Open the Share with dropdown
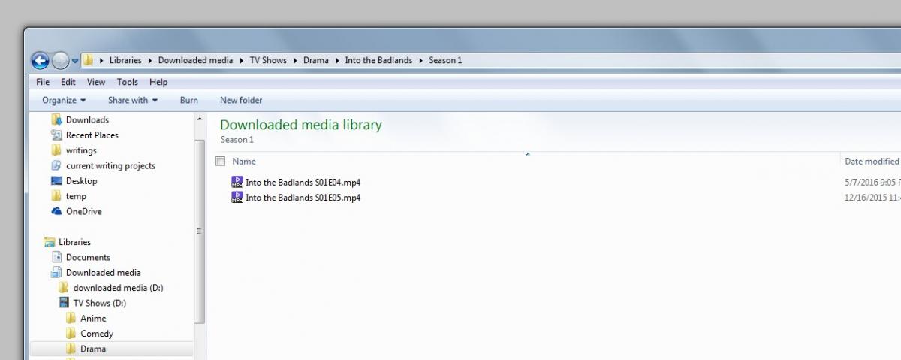 click(x=133, y=100)
